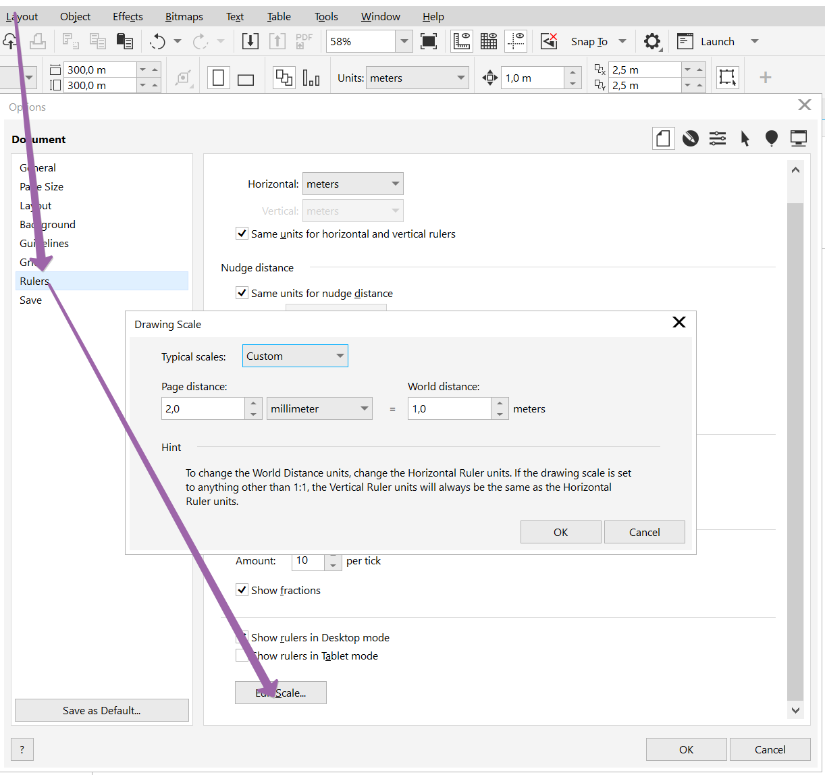Click the Page distance input field
825x775 pixels.
203,408
